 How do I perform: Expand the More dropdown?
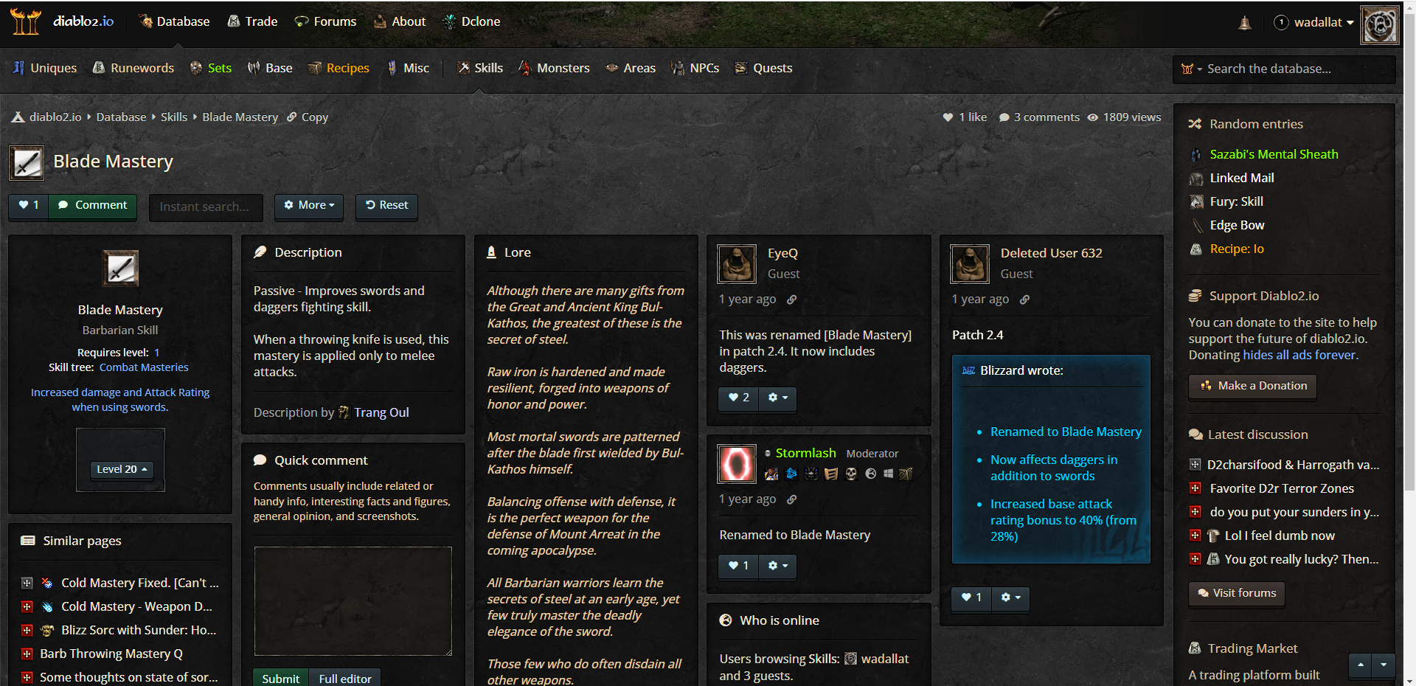pyautogui.click(x=309, y=206)
